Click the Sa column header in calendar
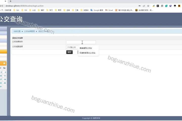This screenshot has width=182, height=121. click(4, 68)
